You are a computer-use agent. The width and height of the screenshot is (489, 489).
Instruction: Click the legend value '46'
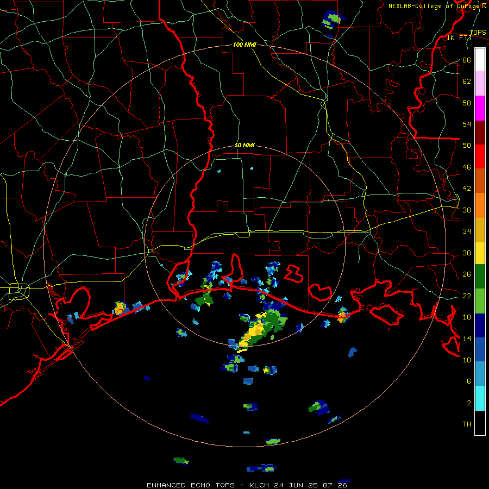click(x=467, y=167)
